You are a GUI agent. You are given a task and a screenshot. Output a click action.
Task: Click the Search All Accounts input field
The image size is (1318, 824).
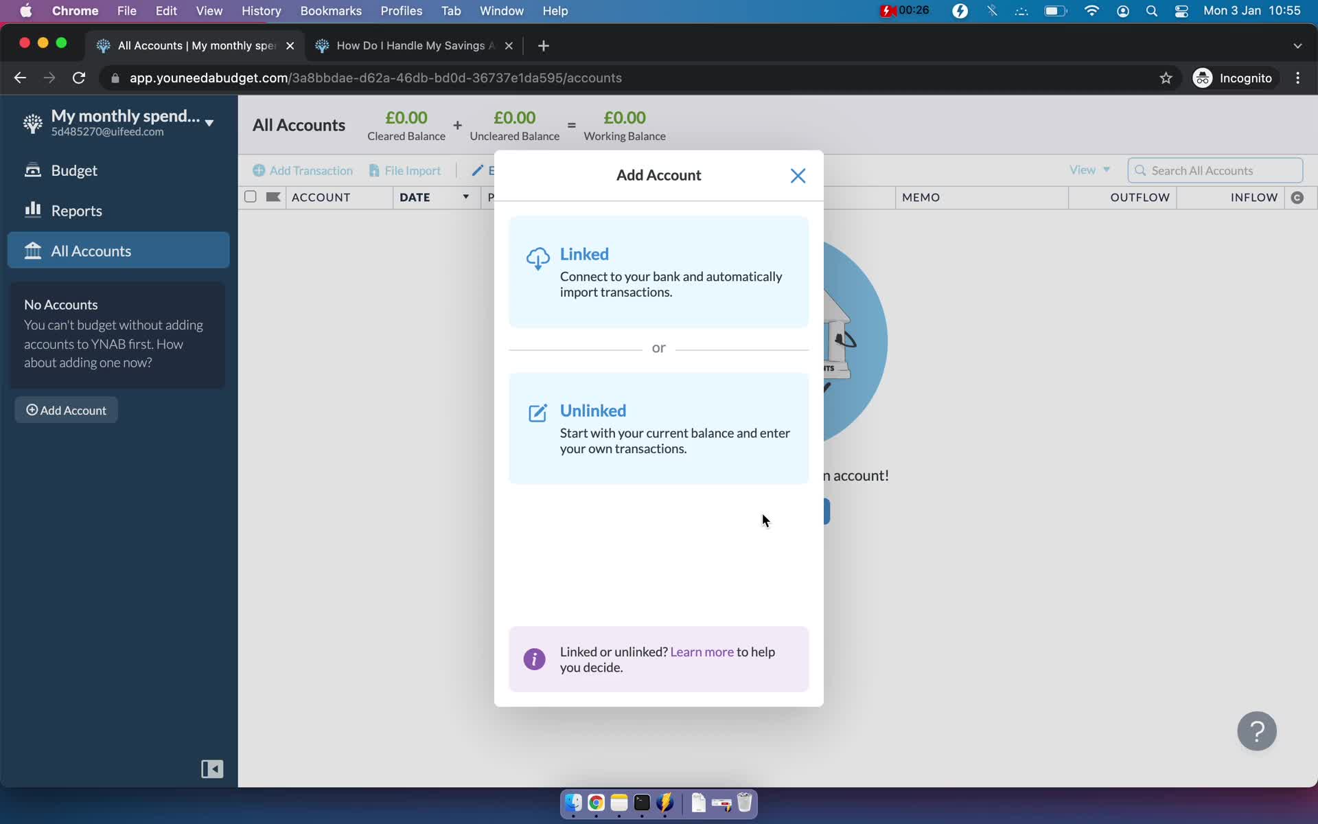tap(1216, 170)
